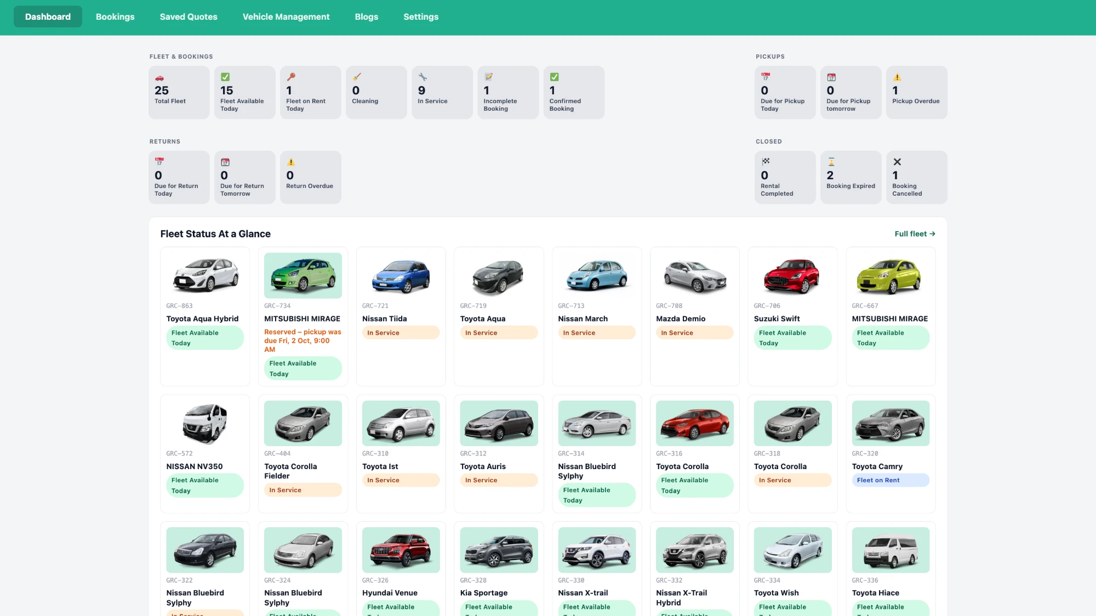Click memo icon on Incomplete Booking card
Image resolution: width=1096 pixels, height=616 pixels.
[488, 77]
